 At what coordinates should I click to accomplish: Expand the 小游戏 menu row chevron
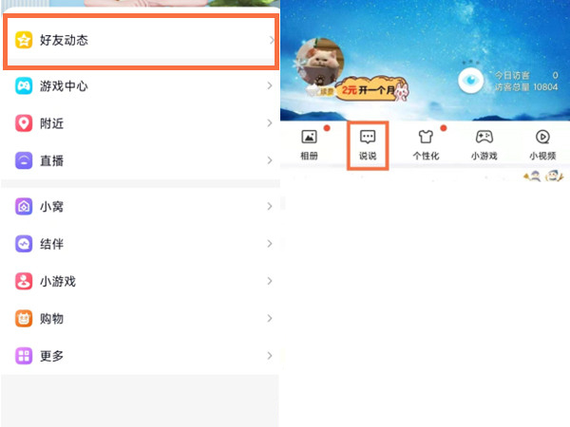[270, 281]
